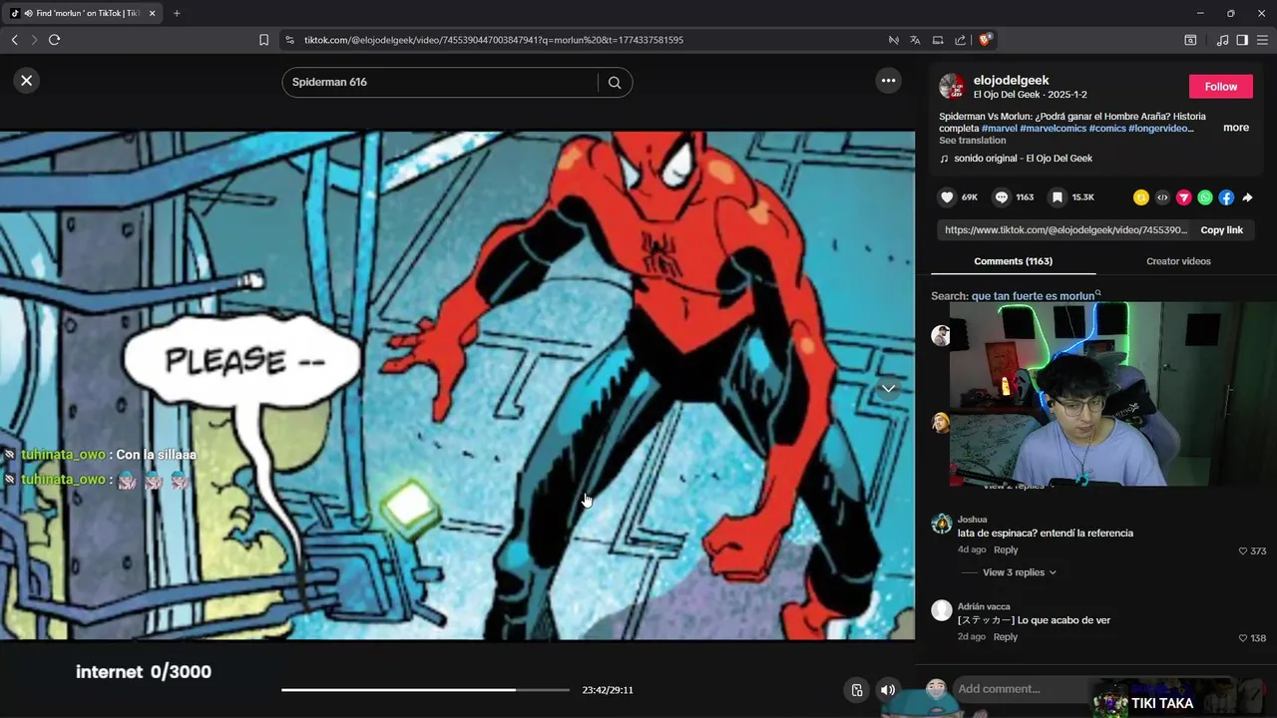Open the #longervideo hashtag
Screen dimensions: 1277x718
(1160, 129)
